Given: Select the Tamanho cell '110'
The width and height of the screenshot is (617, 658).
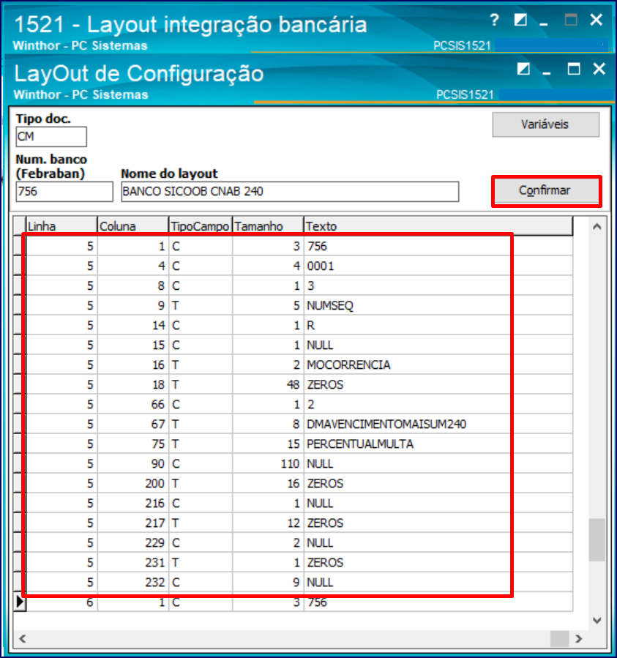Looking at the screenshot, I should click(268, 464).
